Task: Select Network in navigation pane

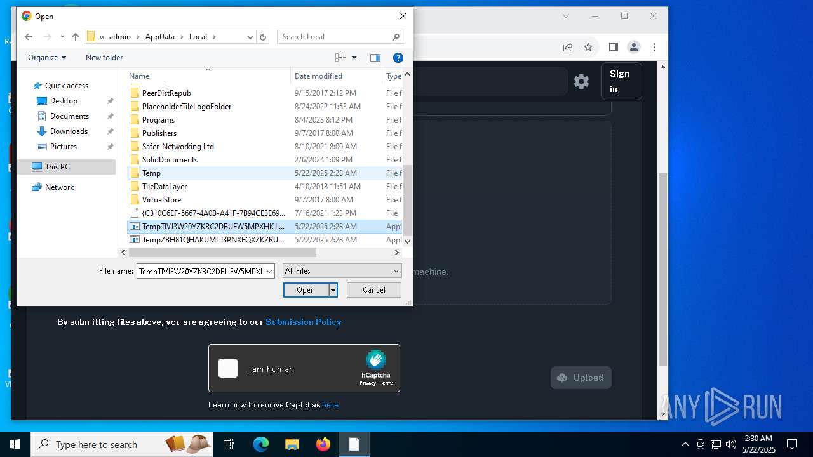Action: pos(59,187)
